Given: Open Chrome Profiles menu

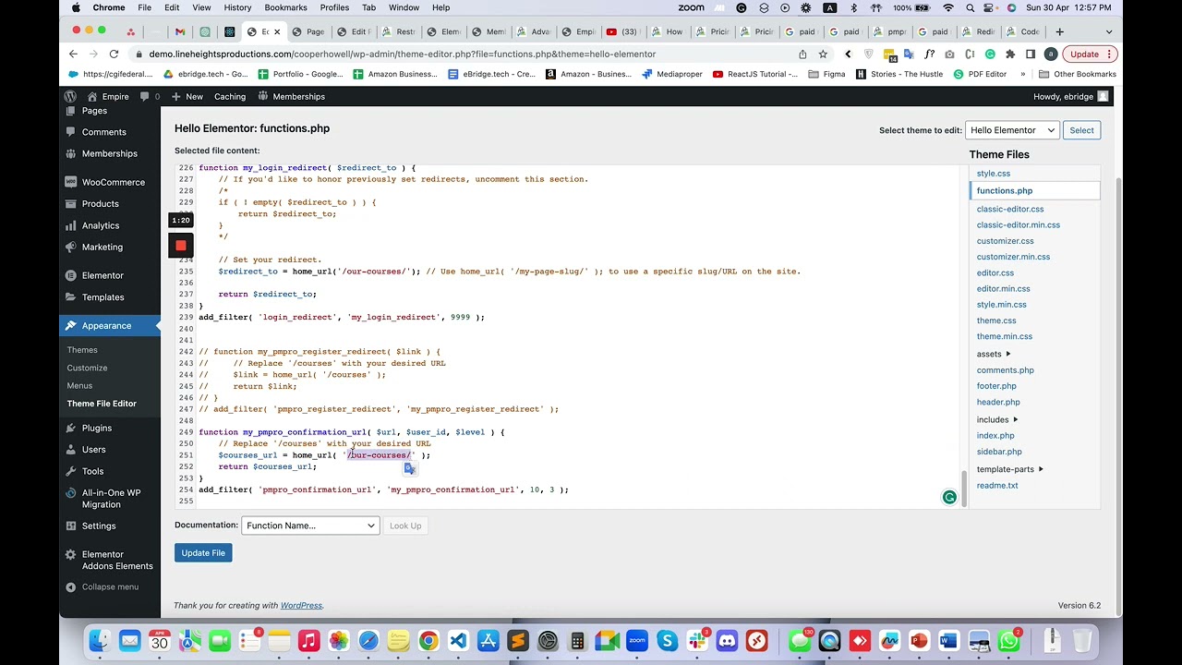Looking at the screenshot, I should [x=334, y=7].
